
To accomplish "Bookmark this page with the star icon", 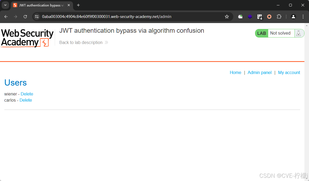I will coord(227,17).
